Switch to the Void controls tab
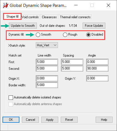This screenshot has height=131, width=117. (x=30, y=17)
